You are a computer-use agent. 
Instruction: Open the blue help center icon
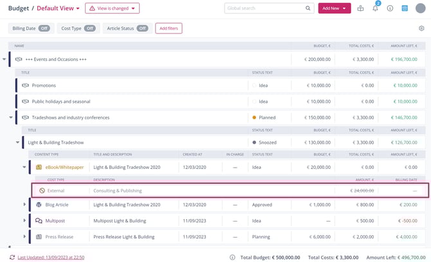(x=405, y=8)
